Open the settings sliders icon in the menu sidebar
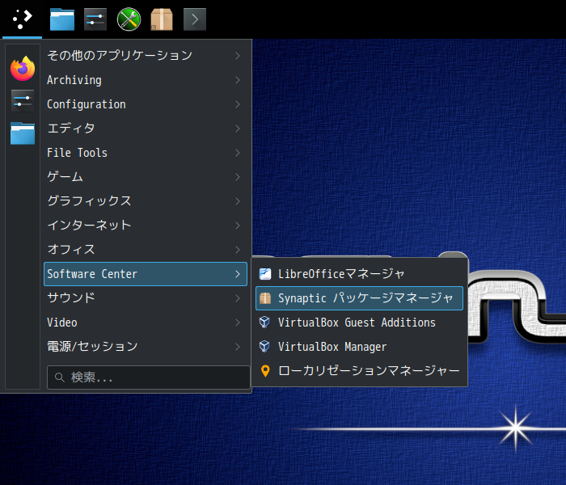 pos(23,101)
